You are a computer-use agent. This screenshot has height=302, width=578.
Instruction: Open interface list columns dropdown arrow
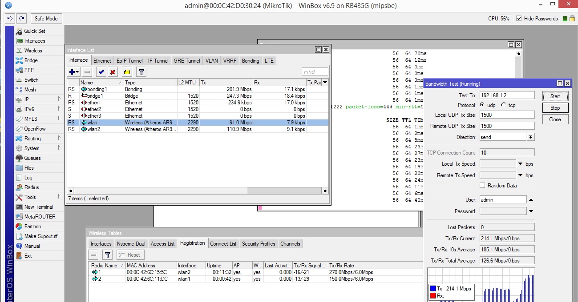tap(325, 83)
